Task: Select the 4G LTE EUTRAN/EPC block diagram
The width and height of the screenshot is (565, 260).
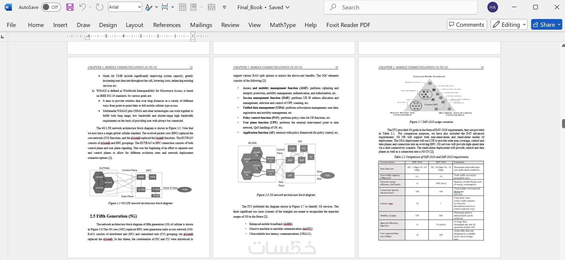Action: 140,182
